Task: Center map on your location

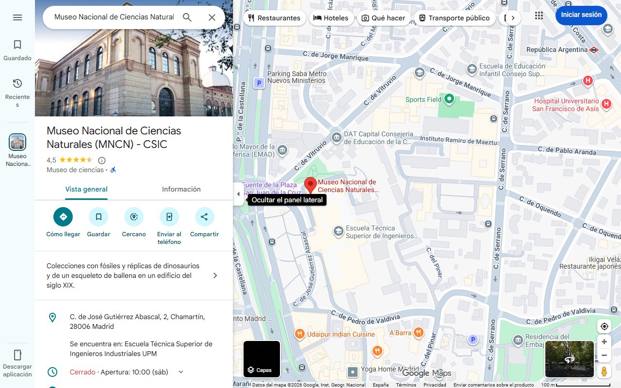Action: coord(604,326)
